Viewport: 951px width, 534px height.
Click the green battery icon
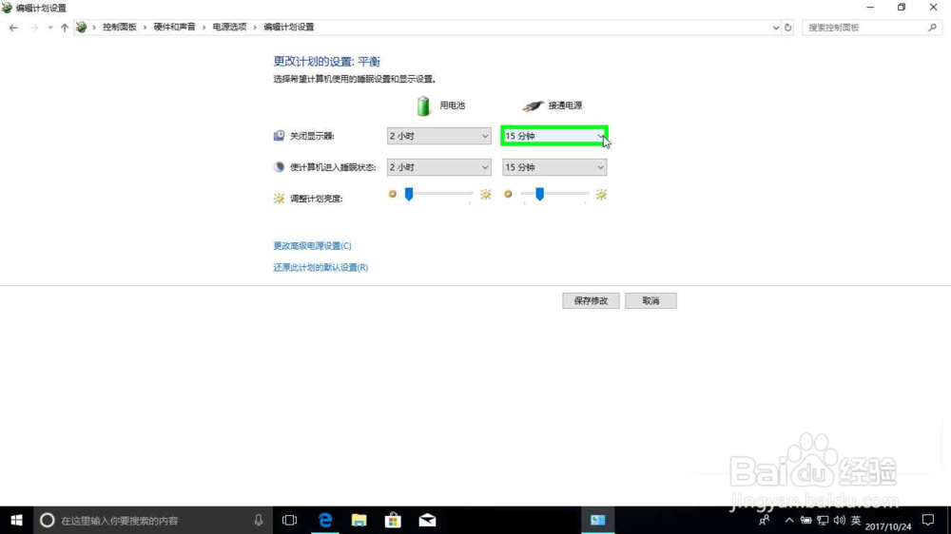pos(423,105)
